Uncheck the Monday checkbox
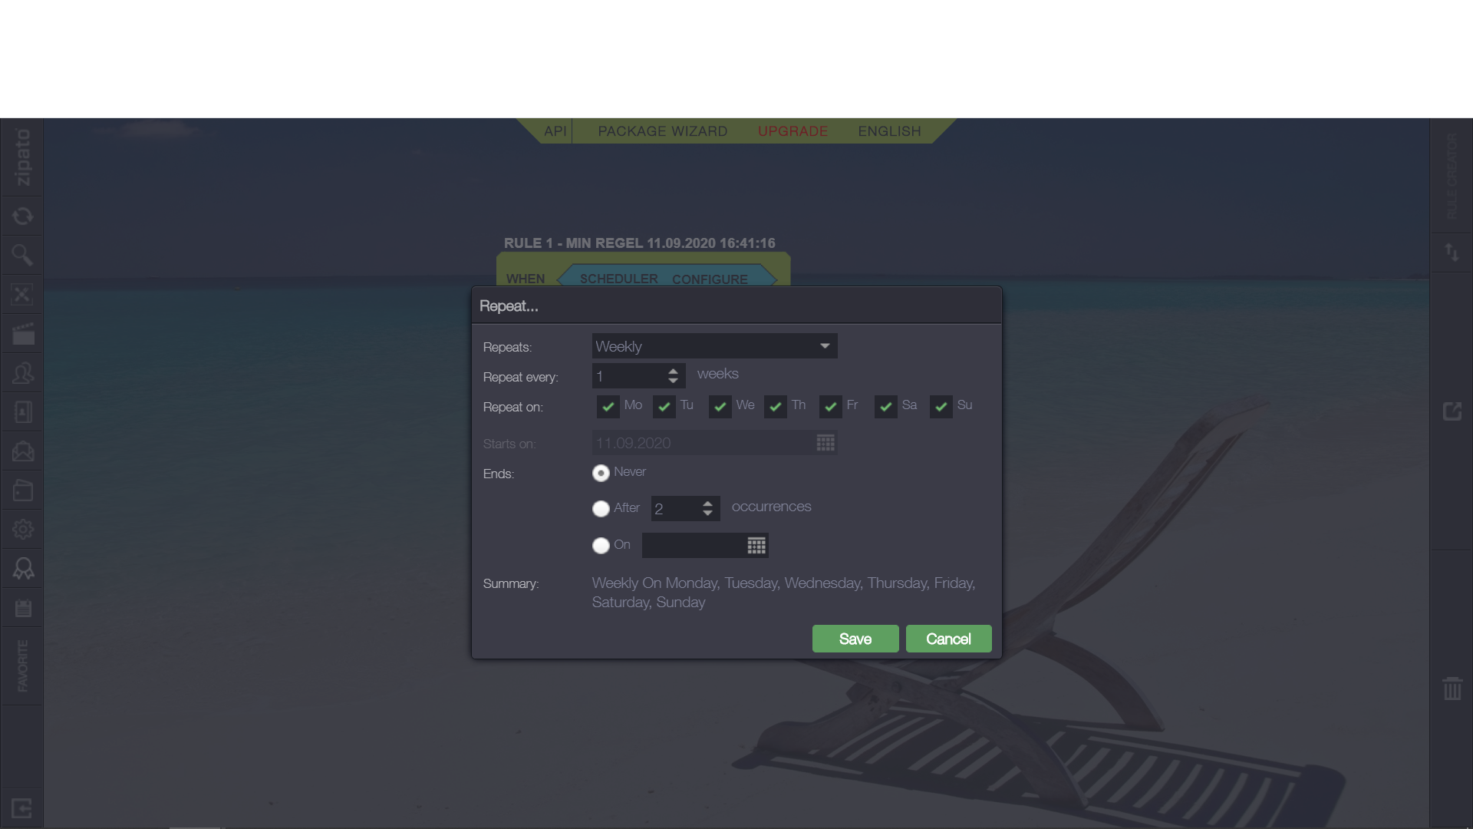Image resolution: width=1473 pixels, height=829 pixels. [608, 407]
